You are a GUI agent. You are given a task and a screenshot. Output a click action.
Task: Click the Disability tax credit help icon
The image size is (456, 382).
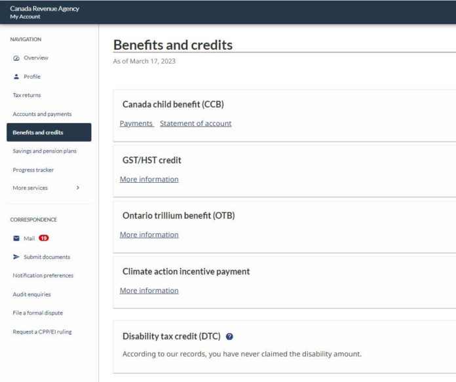[229, 336]
